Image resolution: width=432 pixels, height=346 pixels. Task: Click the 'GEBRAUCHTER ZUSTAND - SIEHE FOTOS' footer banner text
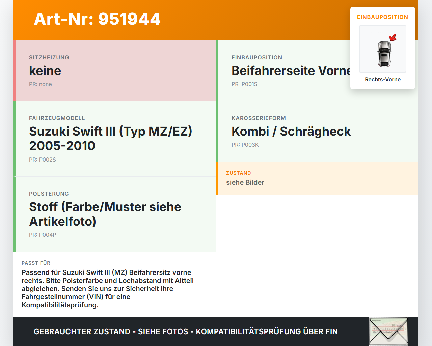point(186,331)
